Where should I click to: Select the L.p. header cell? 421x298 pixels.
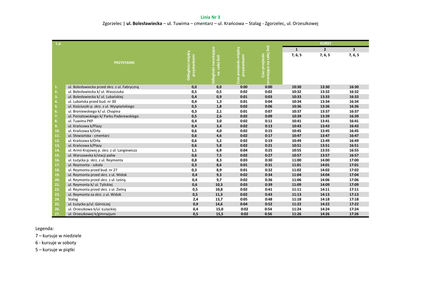tap(58, 43)
